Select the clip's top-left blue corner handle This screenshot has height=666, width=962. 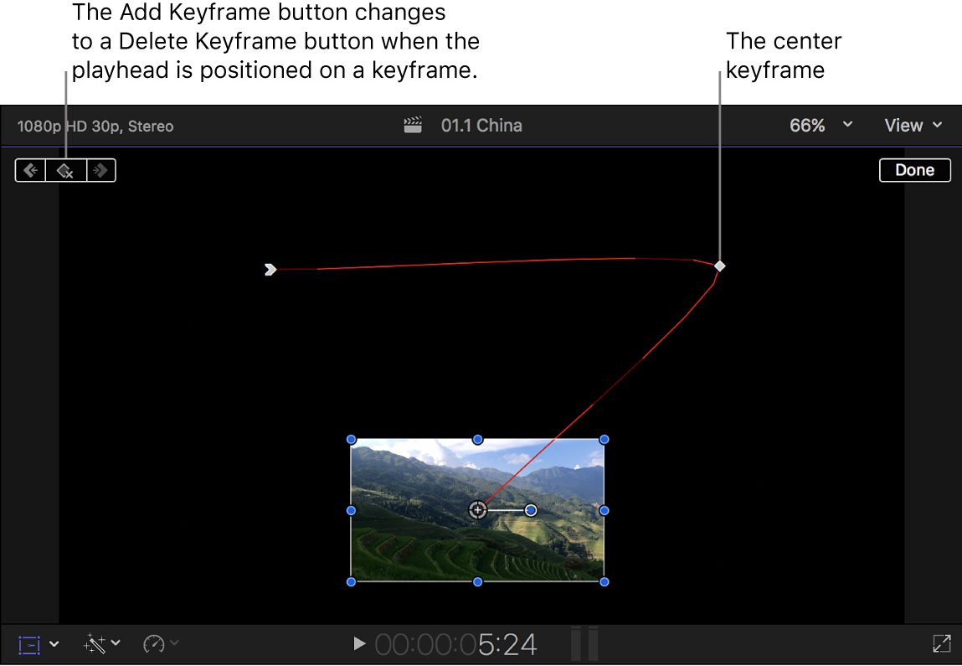point(351,439)
